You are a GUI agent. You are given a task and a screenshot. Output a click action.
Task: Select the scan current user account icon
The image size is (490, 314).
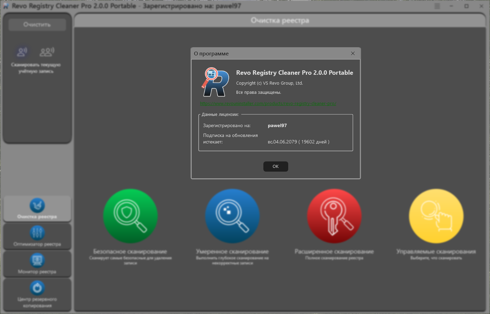click(22, 52)
